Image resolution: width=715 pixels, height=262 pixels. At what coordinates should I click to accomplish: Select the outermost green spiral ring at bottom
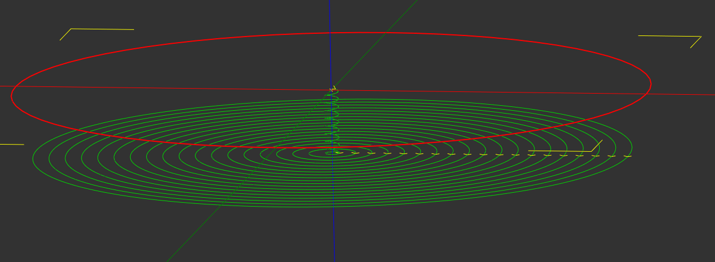click(332, 207)
